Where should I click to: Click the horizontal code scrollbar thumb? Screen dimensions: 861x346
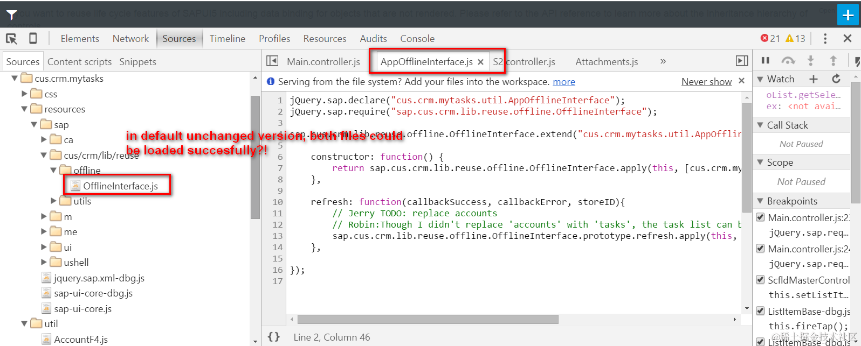tap(428, 320)
